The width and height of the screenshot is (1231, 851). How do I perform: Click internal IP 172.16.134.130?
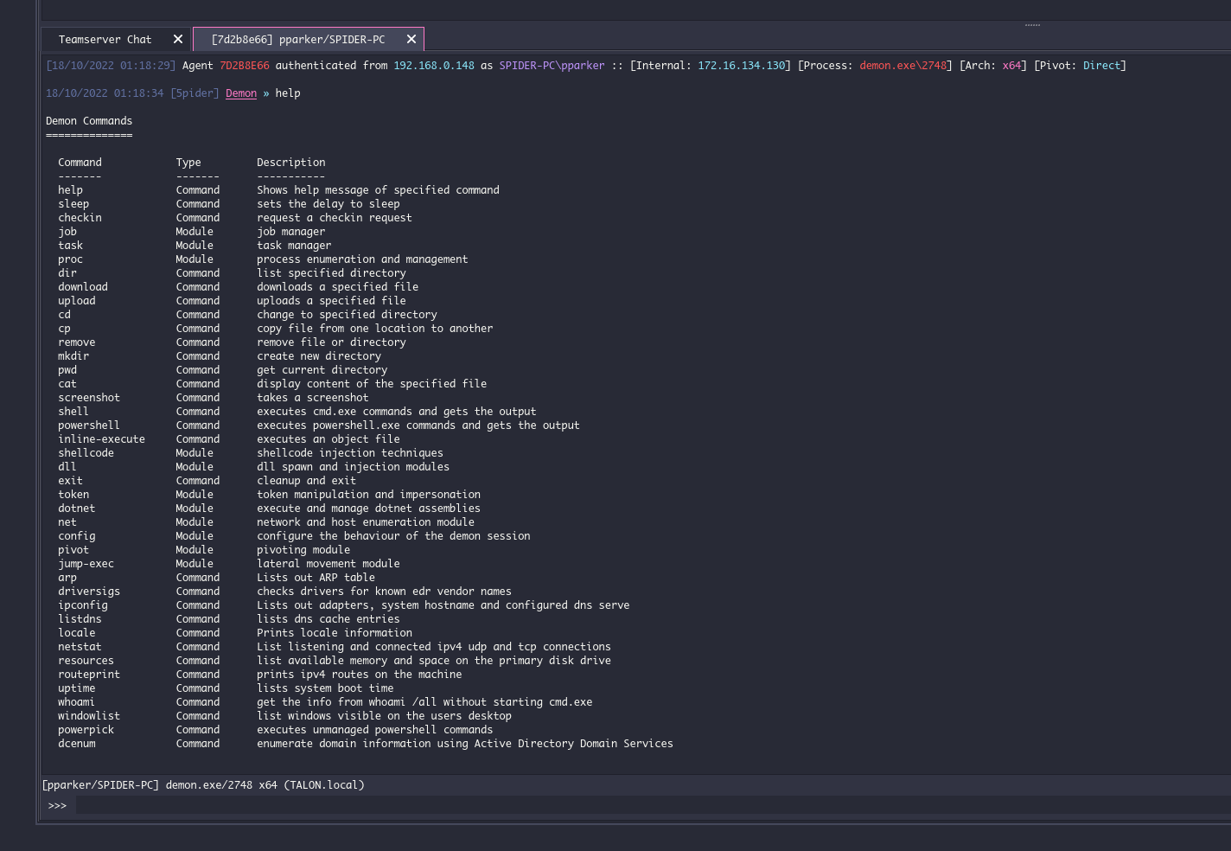coord(742,66)
